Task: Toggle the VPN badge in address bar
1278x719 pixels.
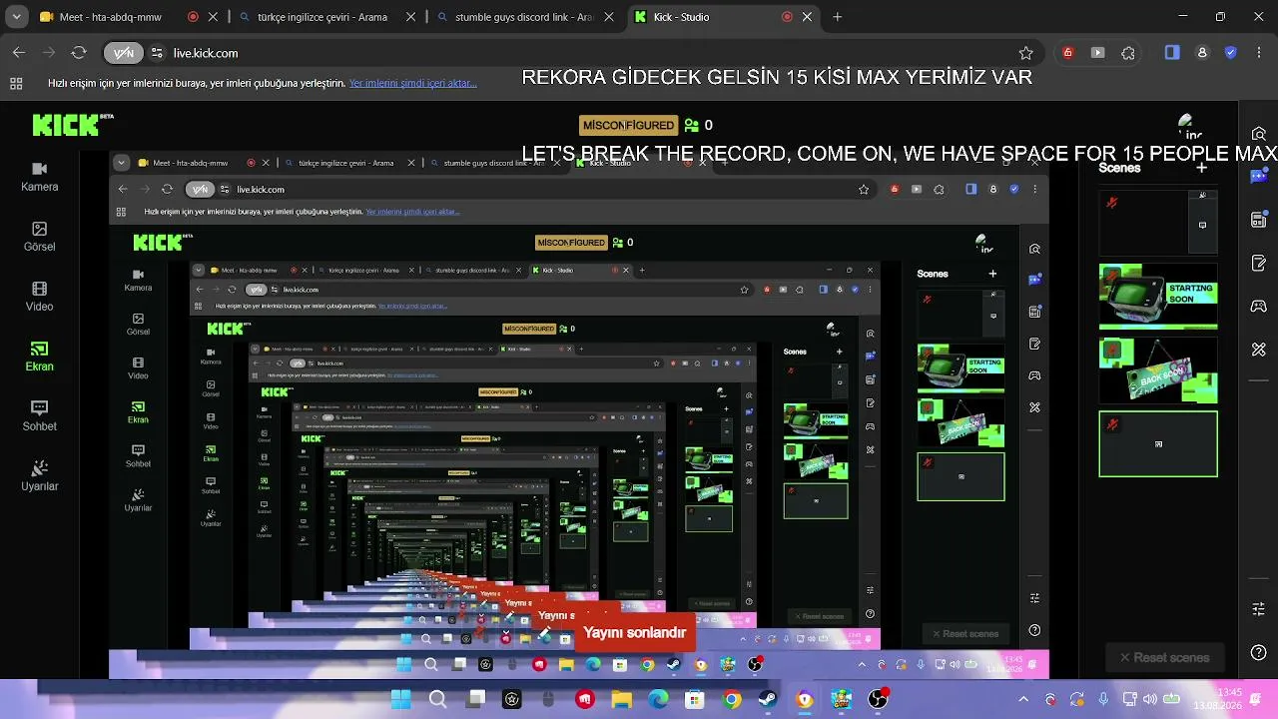Action: pyautogui.click(x=124, y=53)
